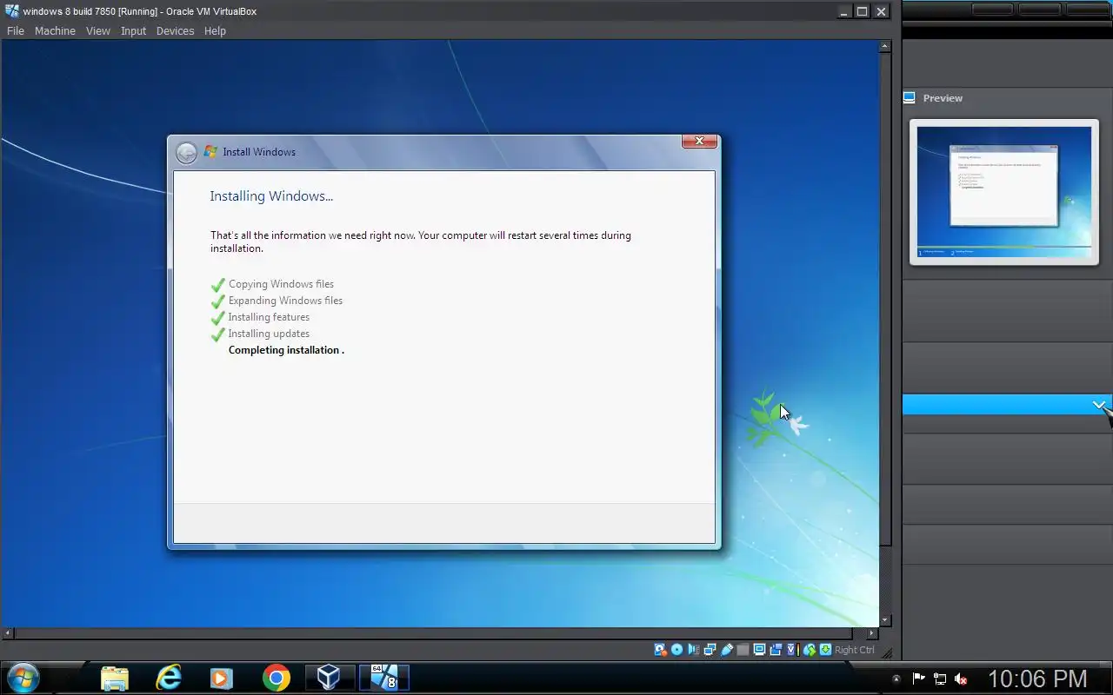Click the VM processor status icon
Image resolution: width=1113 pixels, height=695 pixels.
pos(792,650)
